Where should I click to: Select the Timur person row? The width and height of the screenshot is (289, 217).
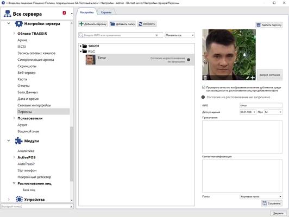tap(136, 60)
